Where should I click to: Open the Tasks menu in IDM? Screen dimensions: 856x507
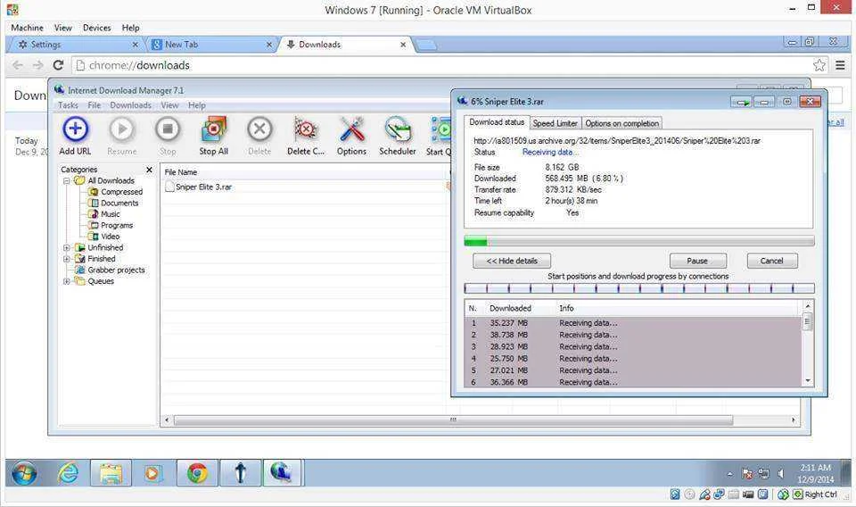(69, 105)
